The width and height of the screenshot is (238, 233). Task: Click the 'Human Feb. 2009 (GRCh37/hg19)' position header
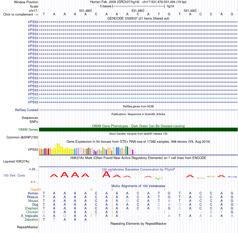pos(114,2)
